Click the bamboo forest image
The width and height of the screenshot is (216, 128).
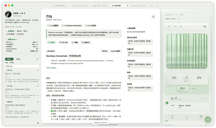(187, 51)
